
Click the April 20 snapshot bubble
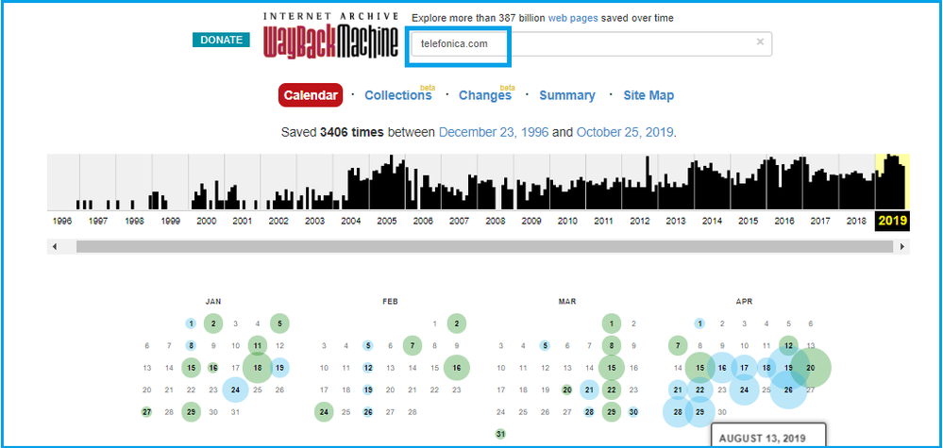(x=810, y=367)
